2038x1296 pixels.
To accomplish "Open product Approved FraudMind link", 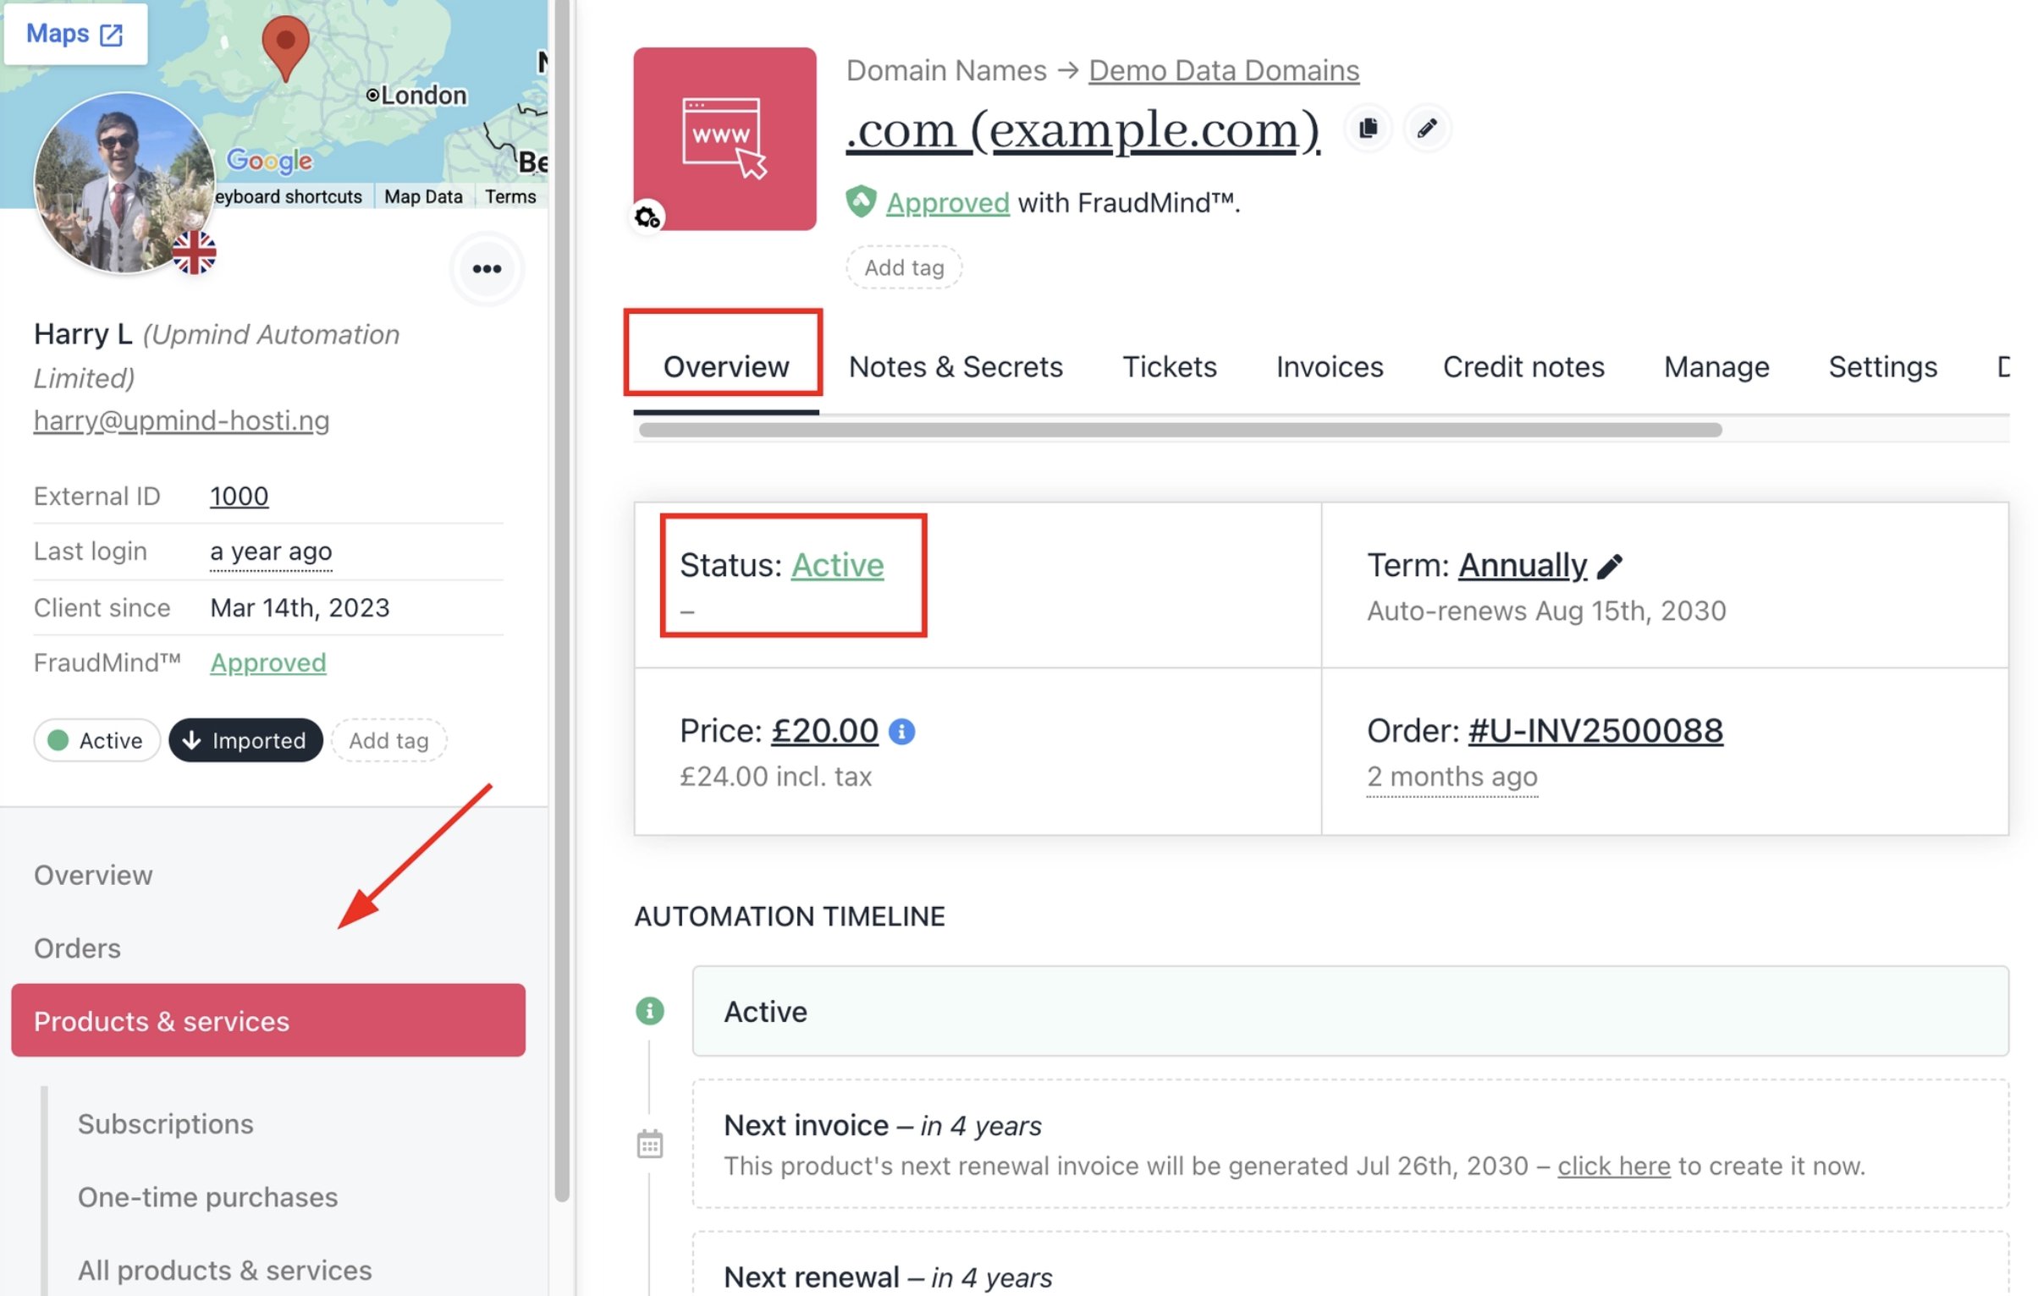I will point(948,203).
